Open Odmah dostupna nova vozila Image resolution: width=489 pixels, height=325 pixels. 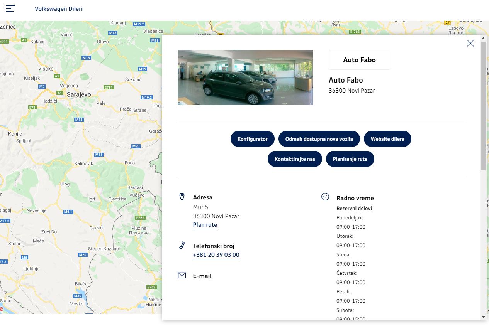pos(319,139)
